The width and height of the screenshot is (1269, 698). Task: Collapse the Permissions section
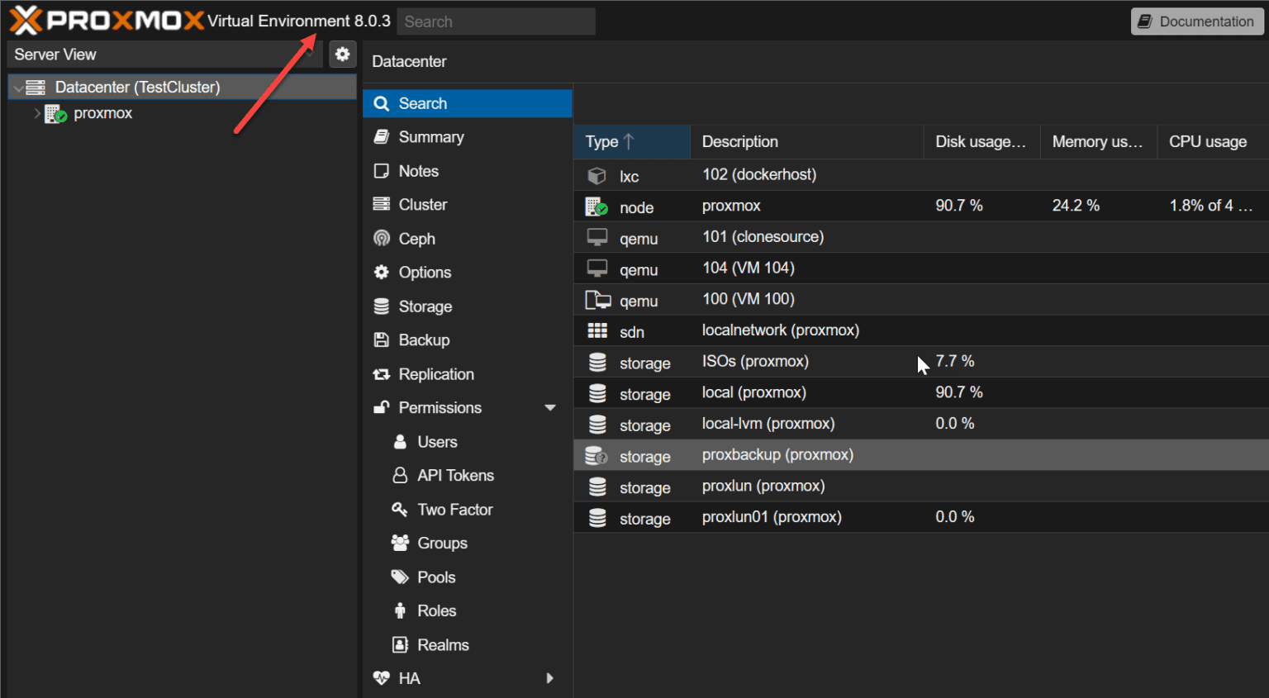550,407
